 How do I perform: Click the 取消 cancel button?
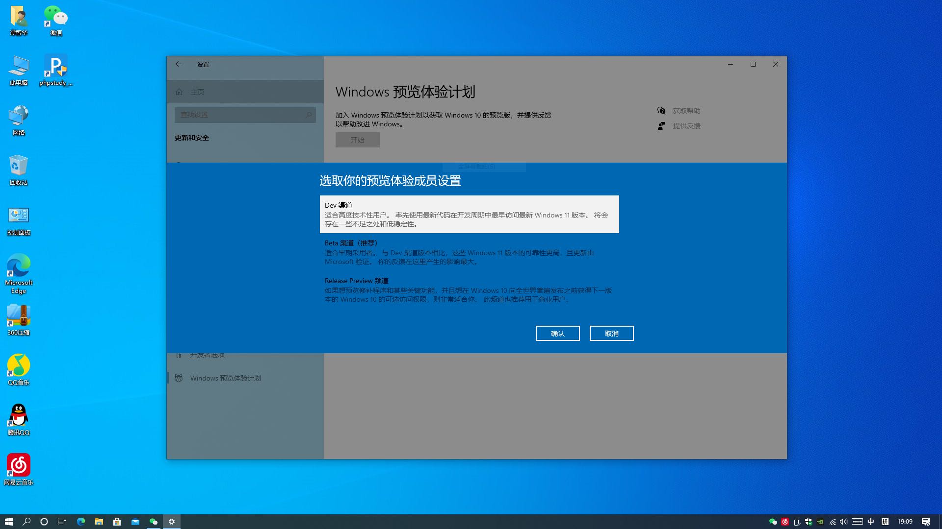pos(611,333)
